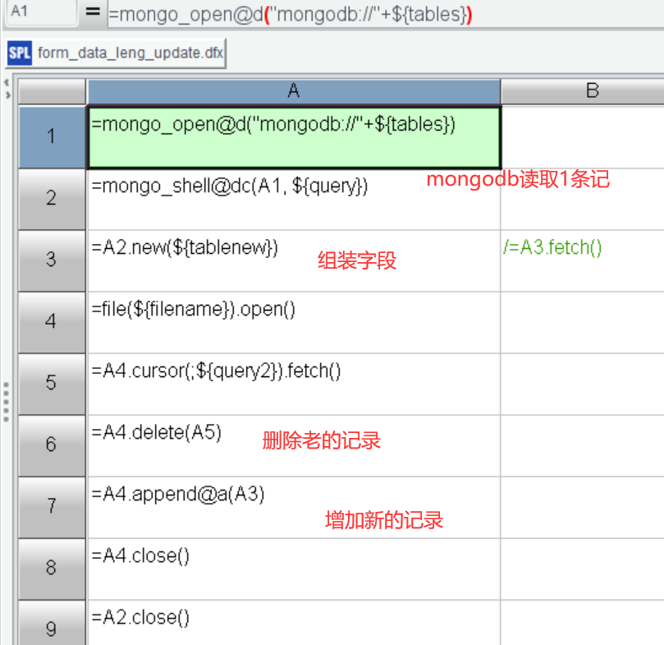The width and height of the screenshot is (664, 645).
Task: Select row 6 header
Action: pyautogui.click(x=52, y=445)
